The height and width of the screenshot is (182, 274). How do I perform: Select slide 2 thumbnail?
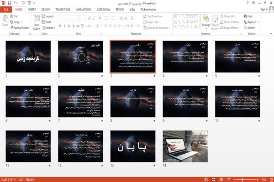[x=80, y=57]
